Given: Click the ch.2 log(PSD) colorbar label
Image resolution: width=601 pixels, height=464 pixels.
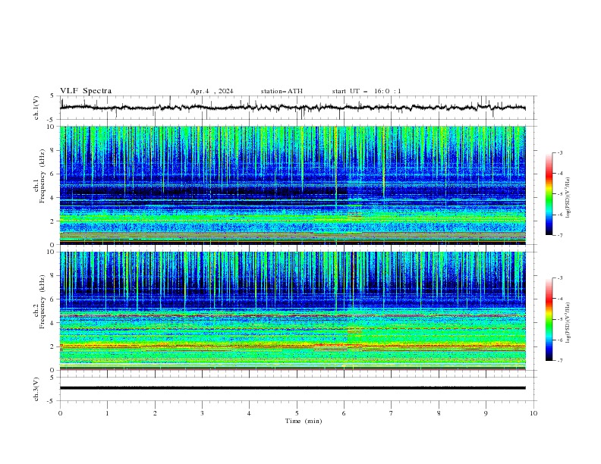Looking at the screenshot, I should [x=568, y=323].
